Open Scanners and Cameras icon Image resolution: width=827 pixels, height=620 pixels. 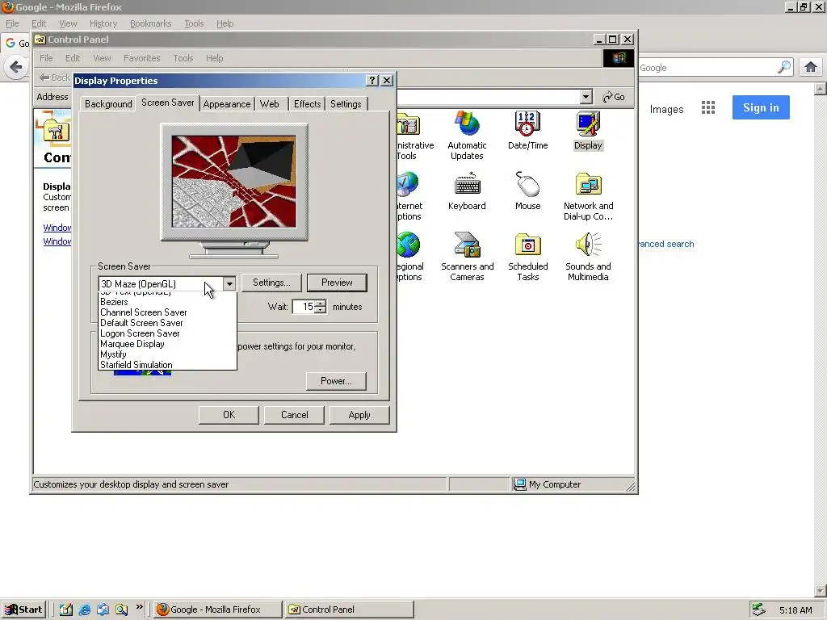point(467,257)
